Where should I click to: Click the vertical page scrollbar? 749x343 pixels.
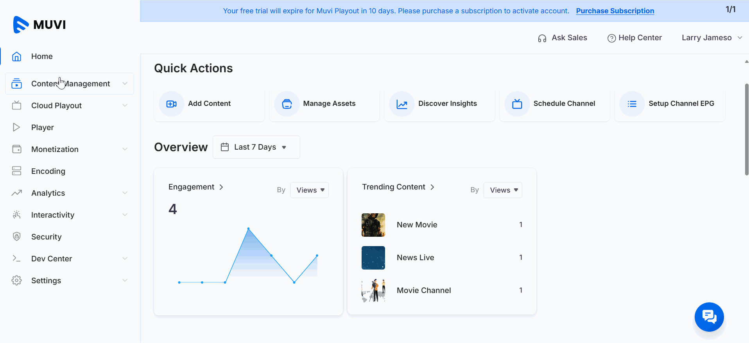tap(746, 129)
